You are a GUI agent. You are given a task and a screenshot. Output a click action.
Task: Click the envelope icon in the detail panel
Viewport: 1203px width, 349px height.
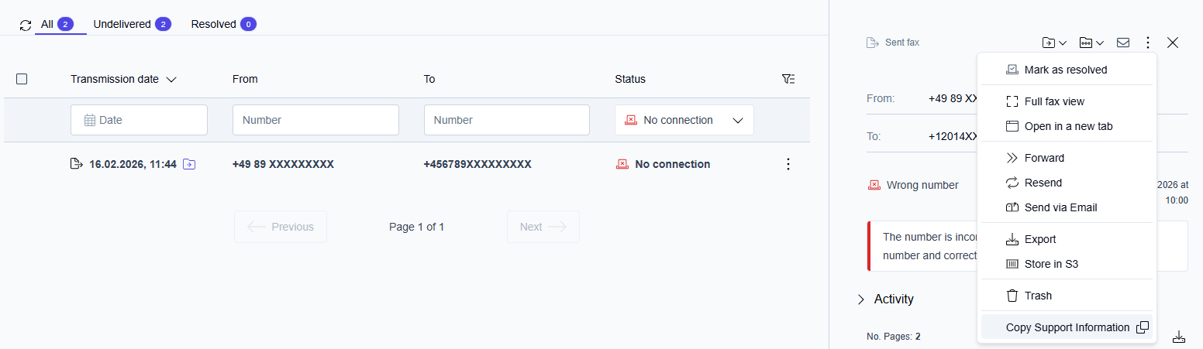(x=1123, y=43)
